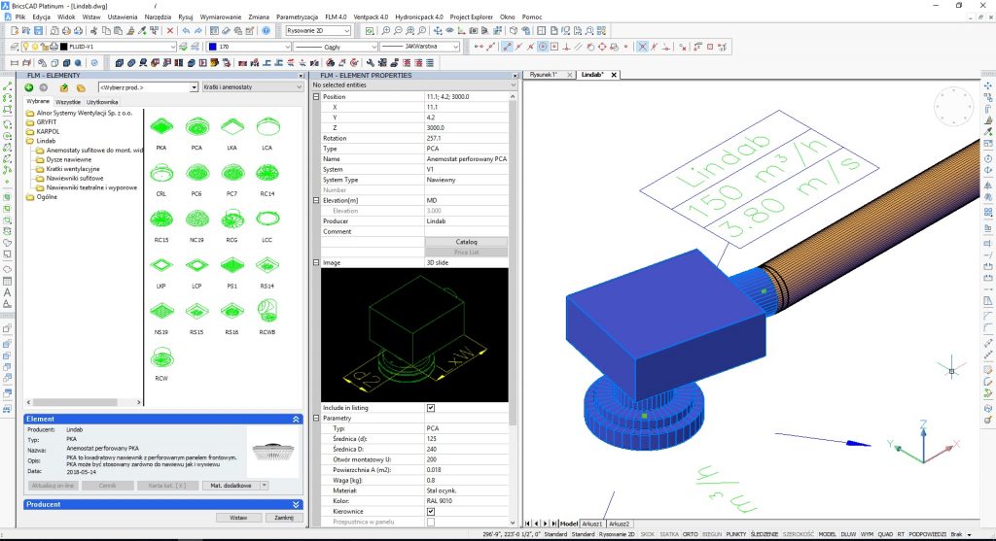Viewport: 996px width, 541px height.
Task: Click the blue color swatch labeled 170
Action: [213, 46]
